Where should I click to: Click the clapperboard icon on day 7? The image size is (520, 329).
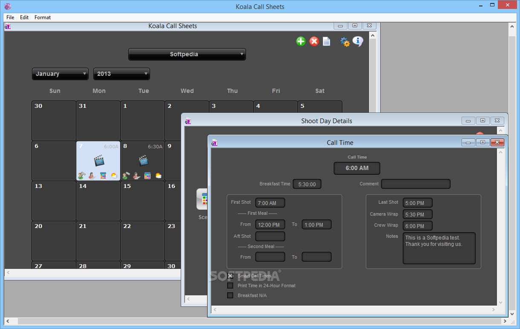click(x=99, y=161)
